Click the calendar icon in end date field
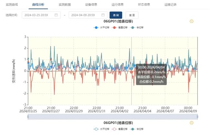Viewport: 210px width, 135px height. (103, 15)
